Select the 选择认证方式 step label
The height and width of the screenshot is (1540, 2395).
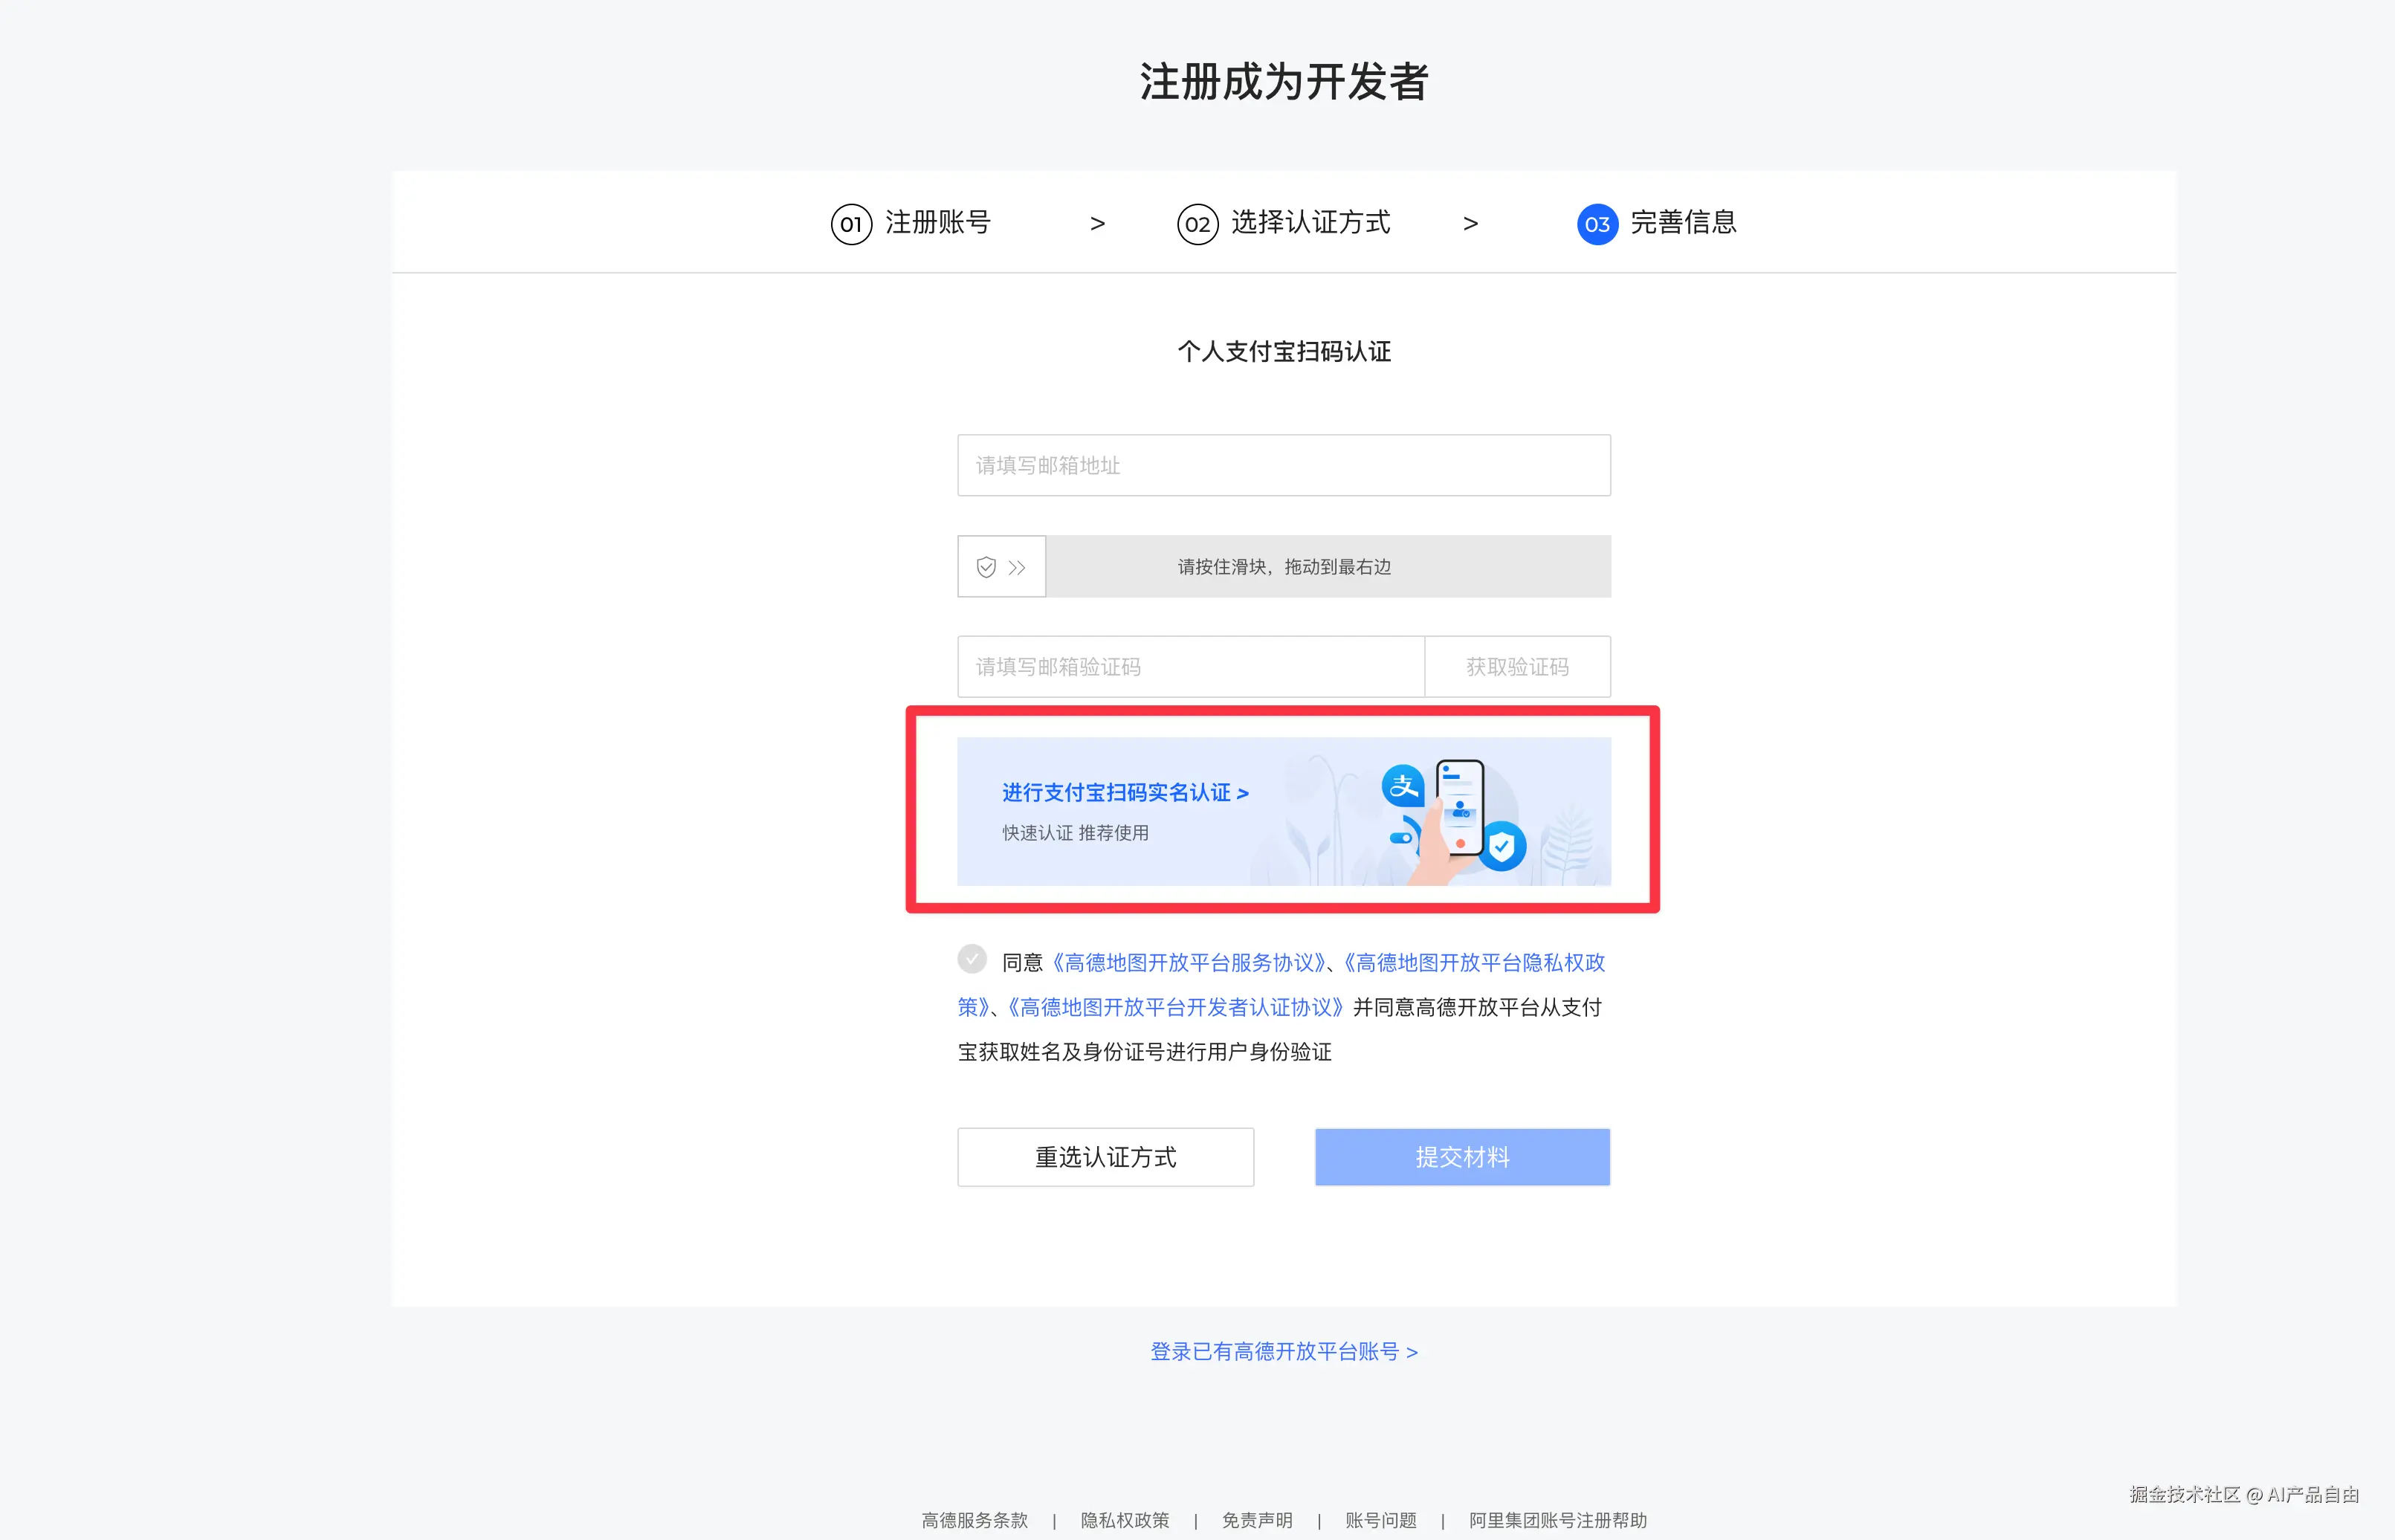click(x=1310, y=222)
